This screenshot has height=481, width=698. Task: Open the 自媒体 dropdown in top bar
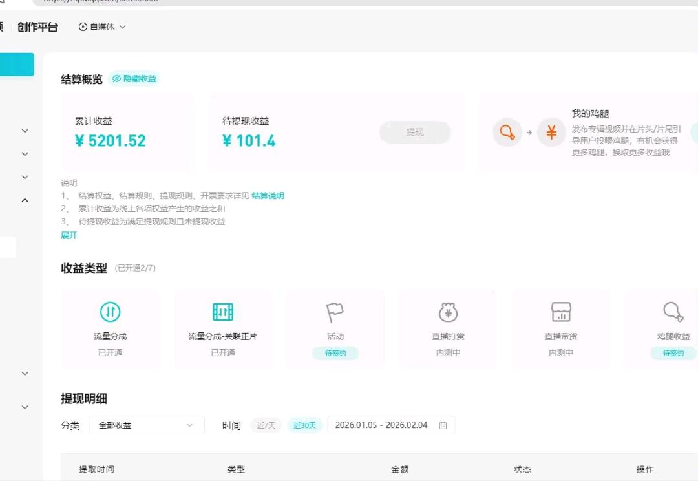click(x=101, y=27)
